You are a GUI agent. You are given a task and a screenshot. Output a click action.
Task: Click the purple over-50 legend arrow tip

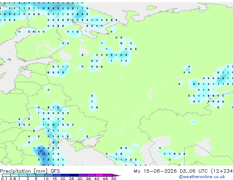tap(116, 175)
